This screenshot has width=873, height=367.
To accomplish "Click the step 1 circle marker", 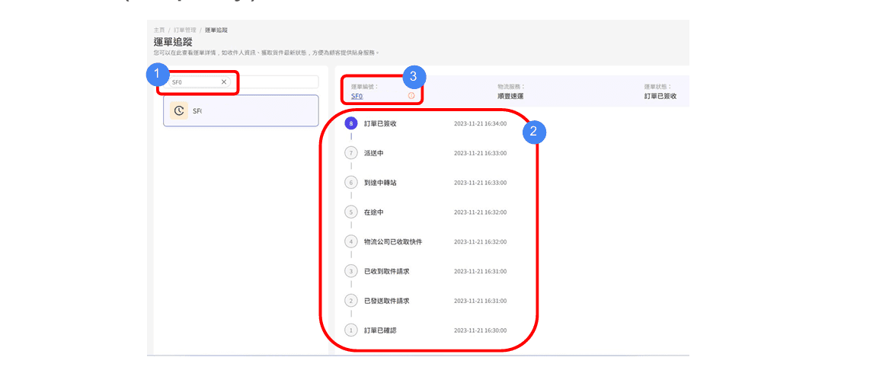I will click(x=350, y=330).
